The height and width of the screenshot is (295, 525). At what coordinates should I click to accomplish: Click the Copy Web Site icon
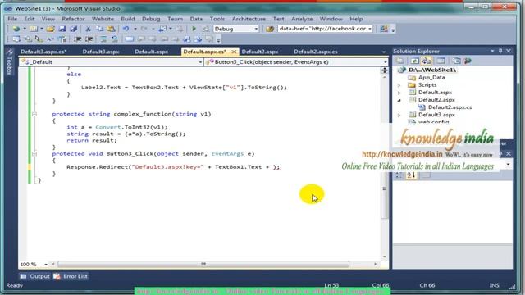[456, 61]
